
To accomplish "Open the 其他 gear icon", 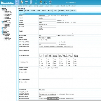I will (50, 1).
